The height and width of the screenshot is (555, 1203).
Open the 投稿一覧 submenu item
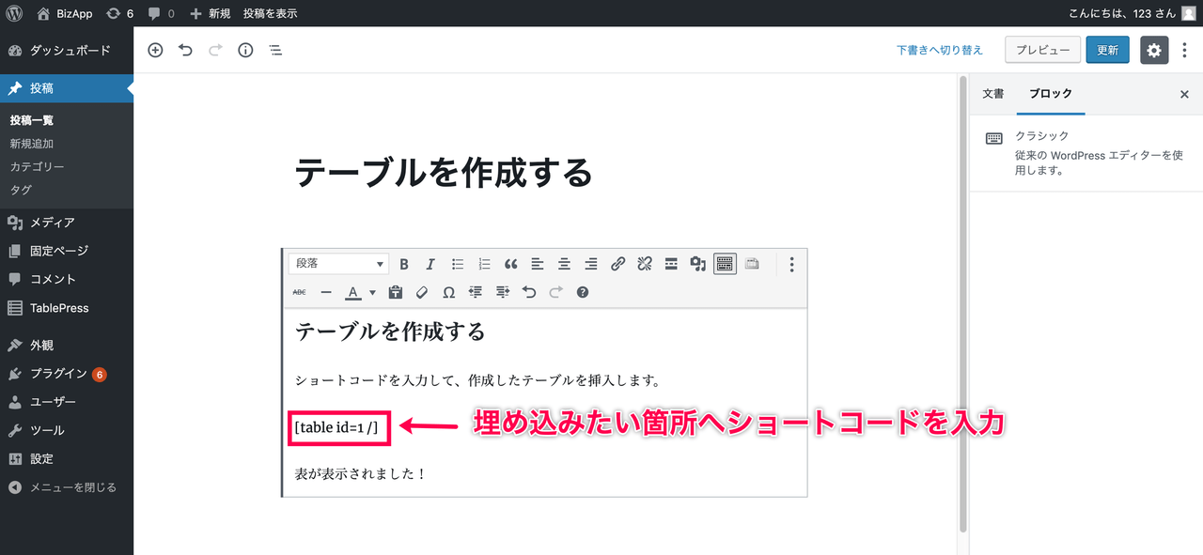click(32, 120)
